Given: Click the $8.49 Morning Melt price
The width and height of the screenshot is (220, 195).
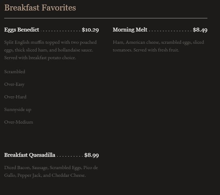Looking at the screenshot, I should (200, 30).
